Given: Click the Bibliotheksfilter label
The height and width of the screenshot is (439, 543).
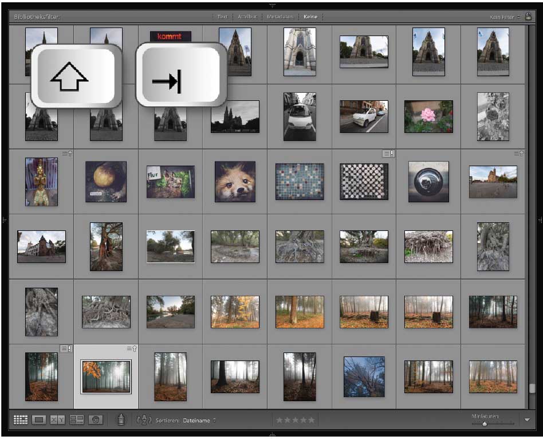Looking at the screenshot, I should point(37,17).
